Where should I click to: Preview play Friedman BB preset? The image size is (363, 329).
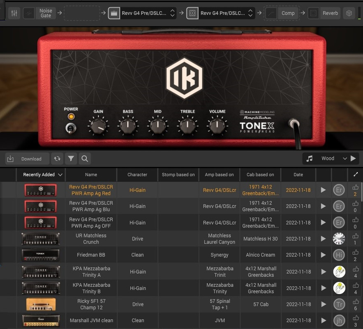(323, 255)
